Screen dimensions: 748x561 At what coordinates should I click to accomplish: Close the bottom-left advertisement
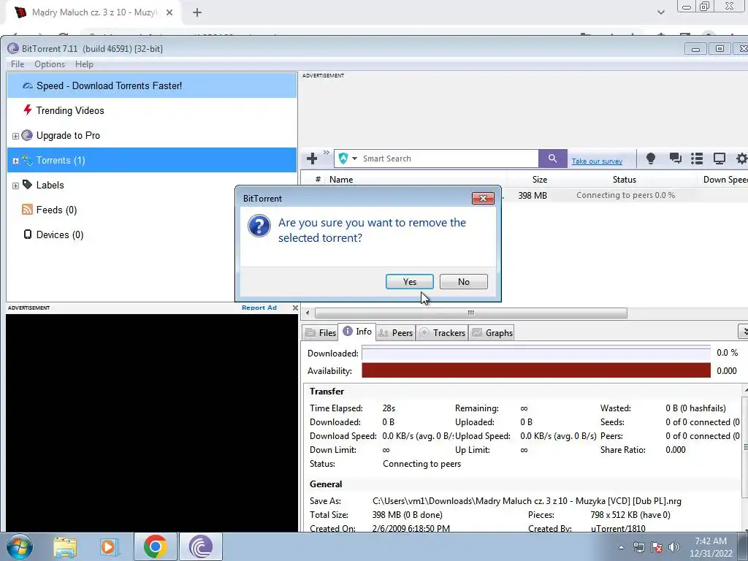coord(295,308)
